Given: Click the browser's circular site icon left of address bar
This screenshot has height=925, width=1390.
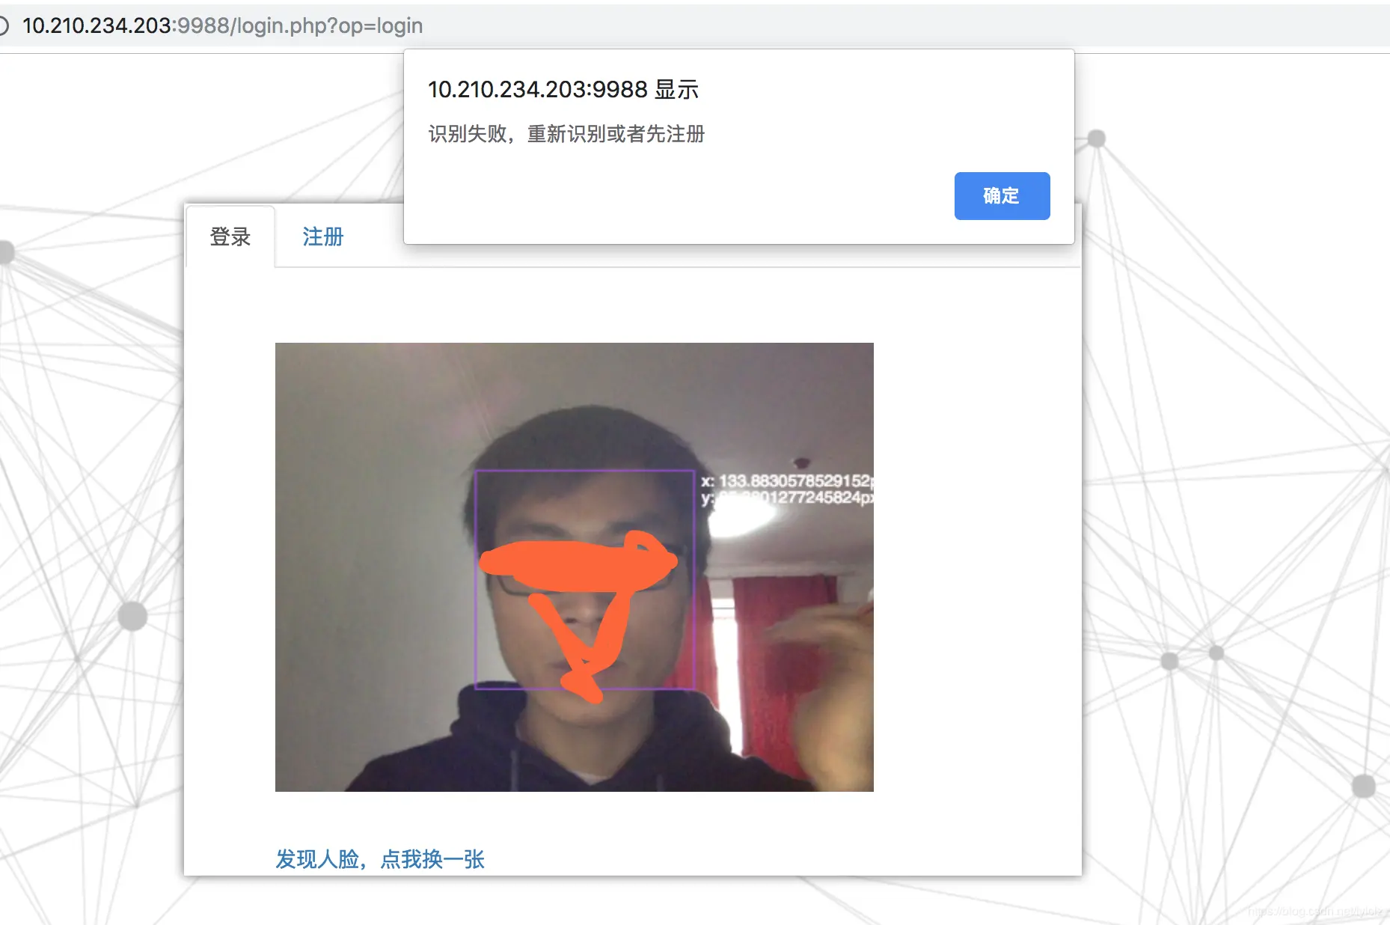Looking at the screenshot, I should tap(6, 25).
